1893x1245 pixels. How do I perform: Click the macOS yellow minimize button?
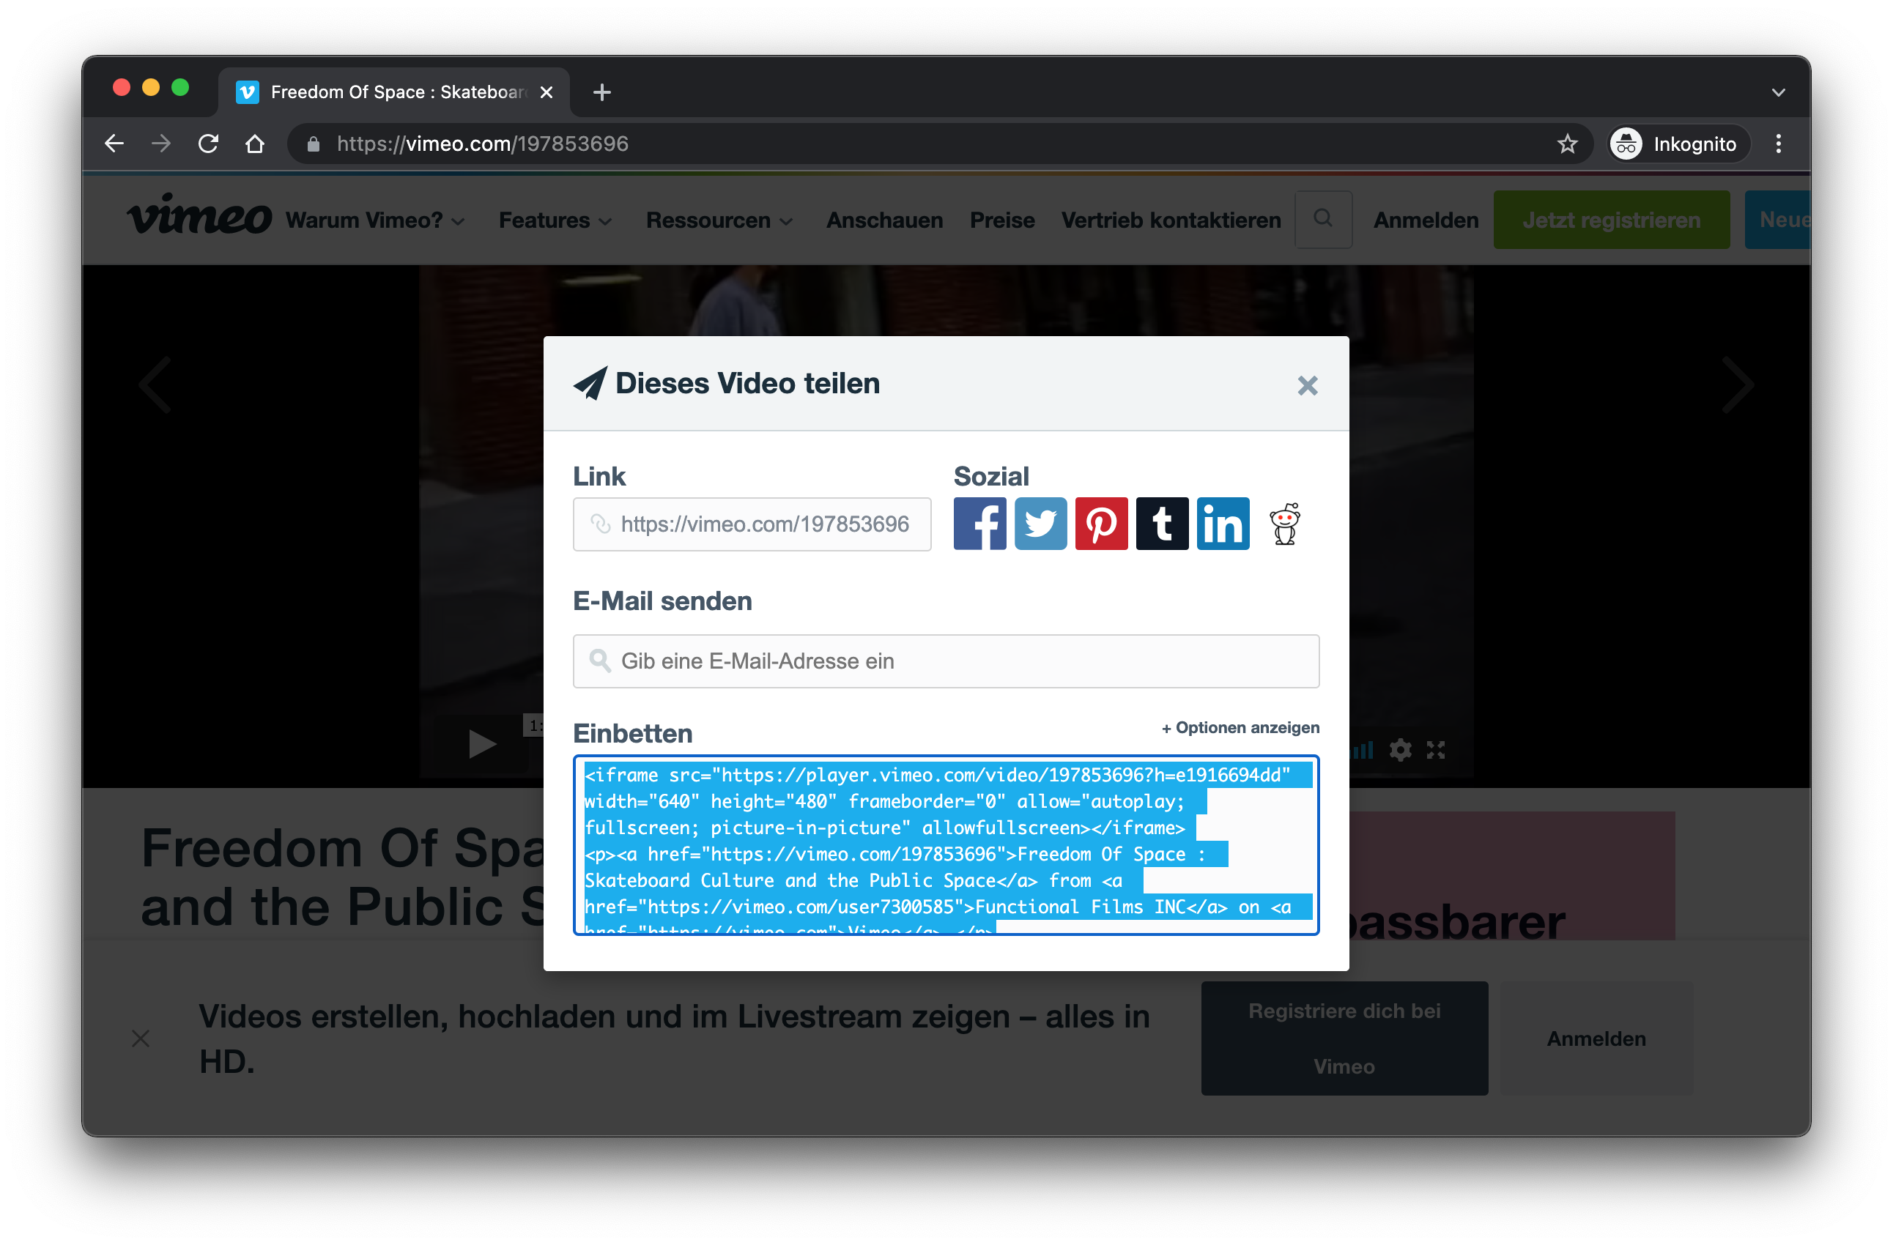tap(151, 87)
